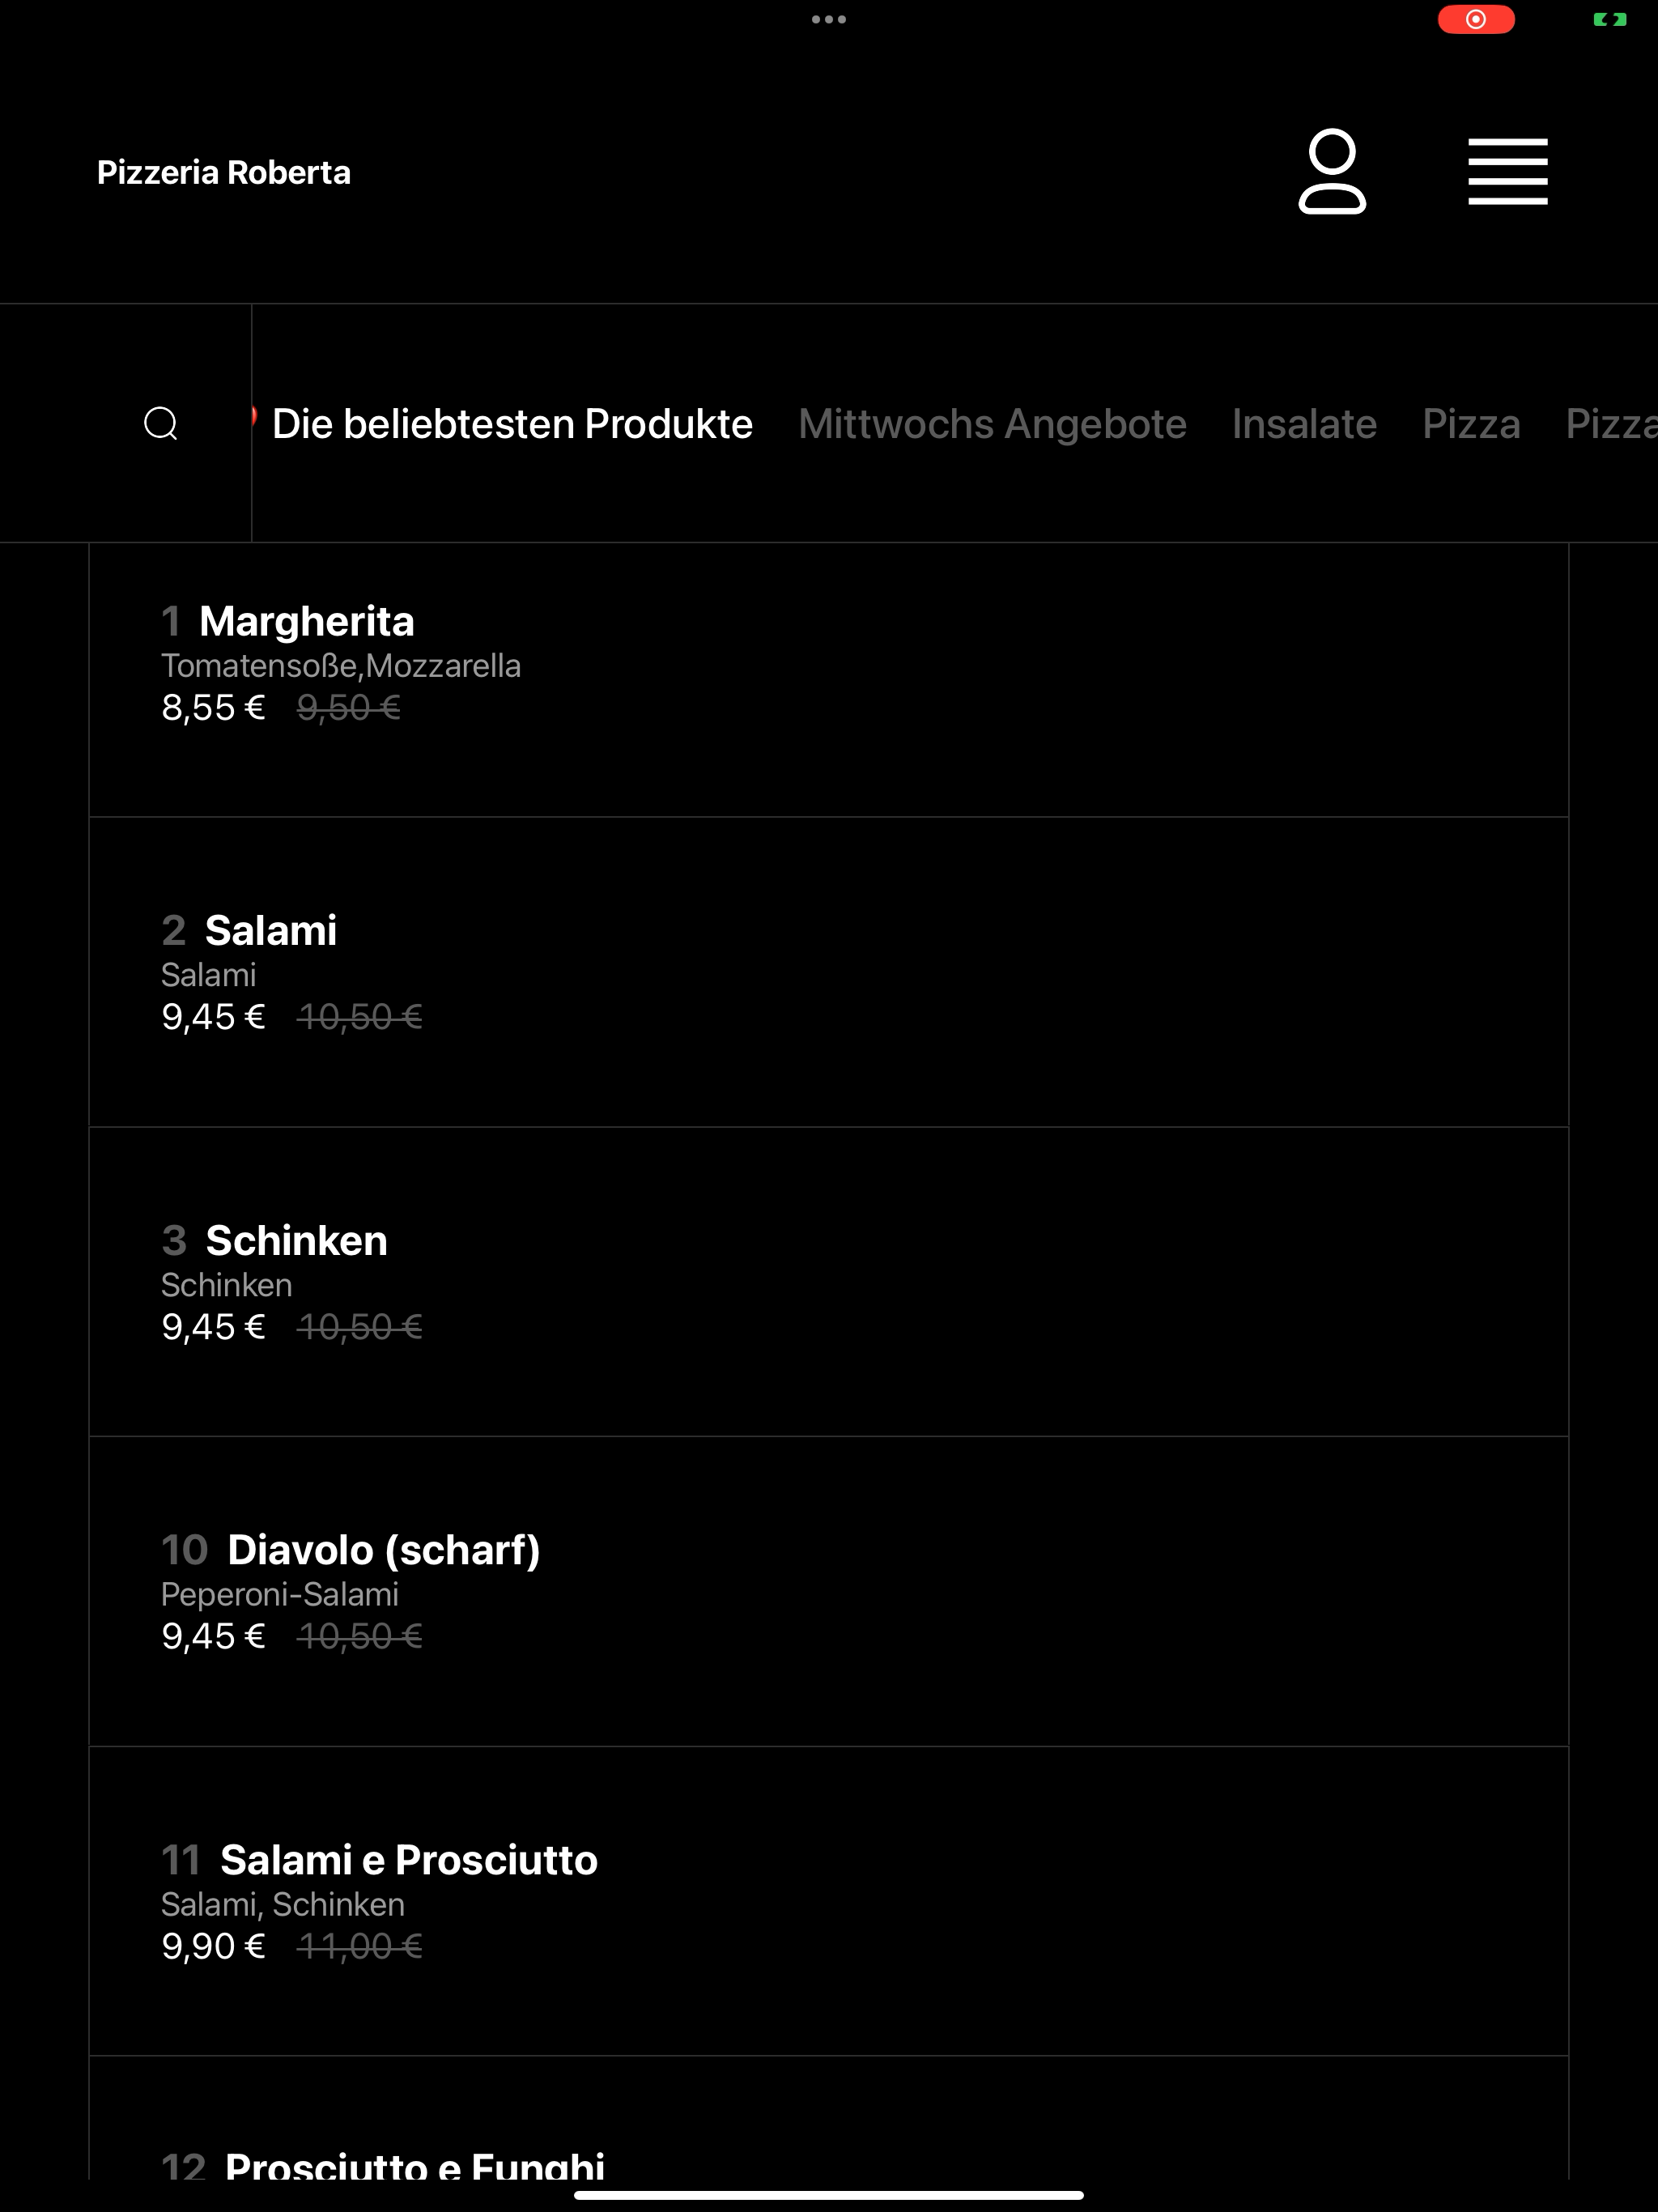Open the user account profile icon
Viewport: 1658px width, 2212px height.
[x=1332, y=171]
